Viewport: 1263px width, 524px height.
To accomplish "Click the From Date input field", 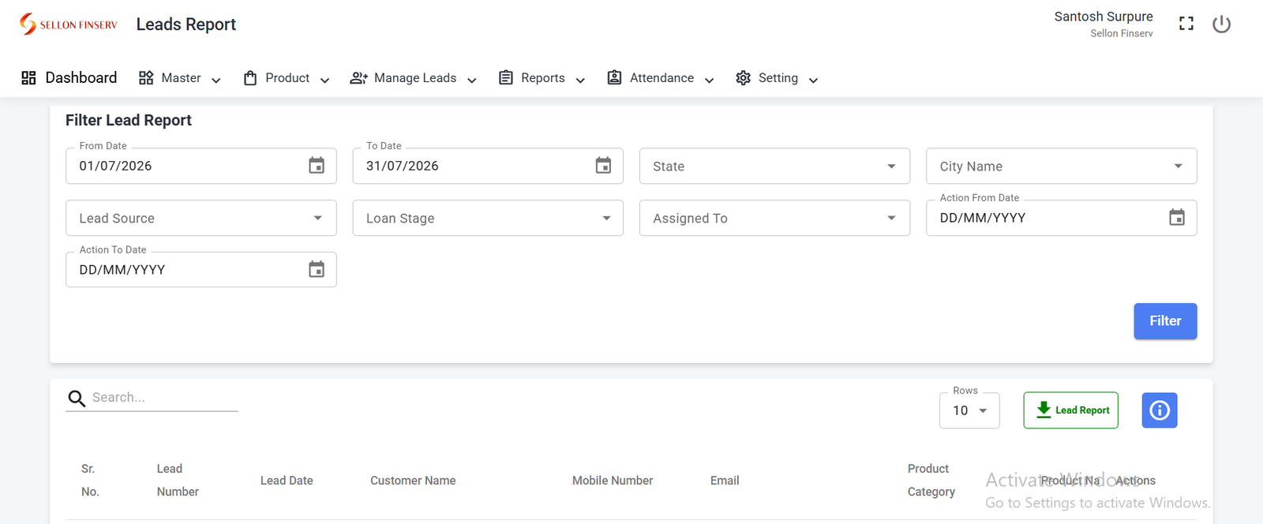I will coord(201,166).
